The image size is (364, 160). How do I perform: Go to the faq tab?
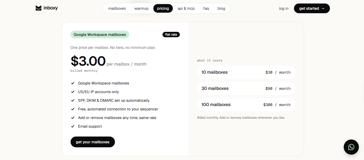206,8
